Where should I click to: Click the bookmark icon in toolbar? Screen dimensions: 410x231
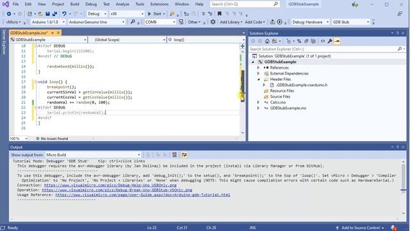click(219, 13)
